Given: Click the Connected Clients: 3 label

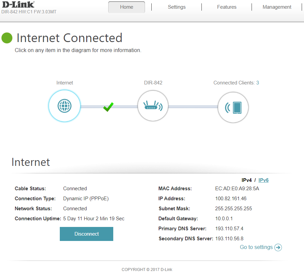Looking at the screenshot, I should click(x=236, y=83).
